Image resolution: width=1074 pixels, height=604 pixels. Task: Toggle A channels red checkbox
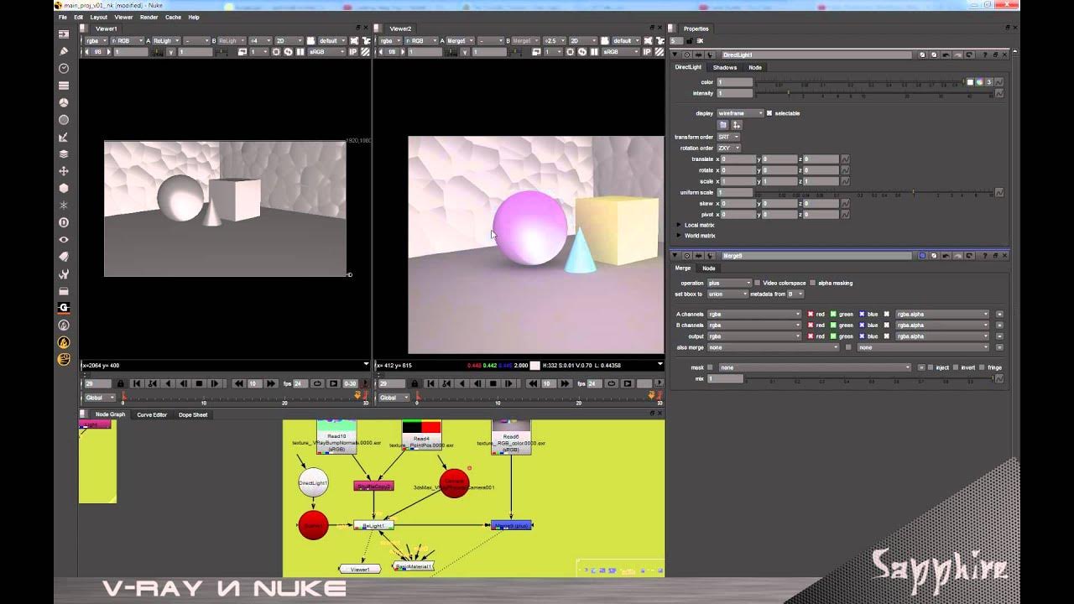pos(811,315)
